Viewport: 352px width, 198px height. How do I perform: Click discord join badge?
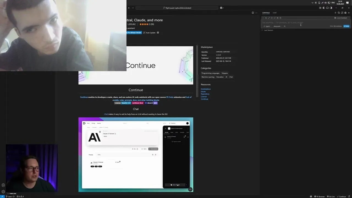pos(151,103)
